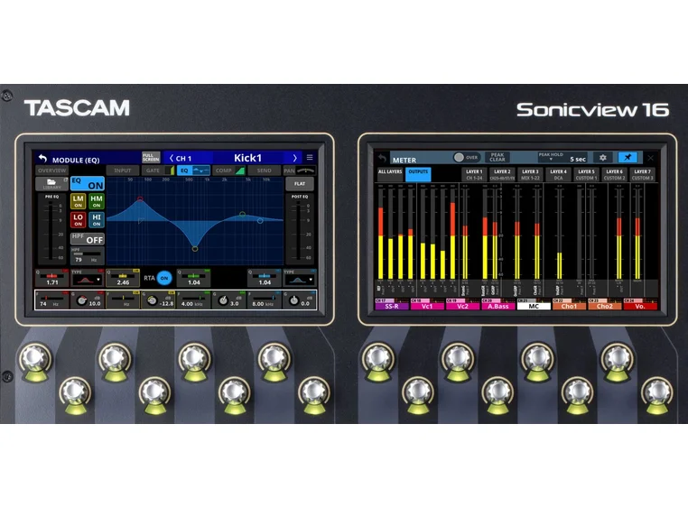
Task: Open the LIBRARY folder button
Action: 51,184
